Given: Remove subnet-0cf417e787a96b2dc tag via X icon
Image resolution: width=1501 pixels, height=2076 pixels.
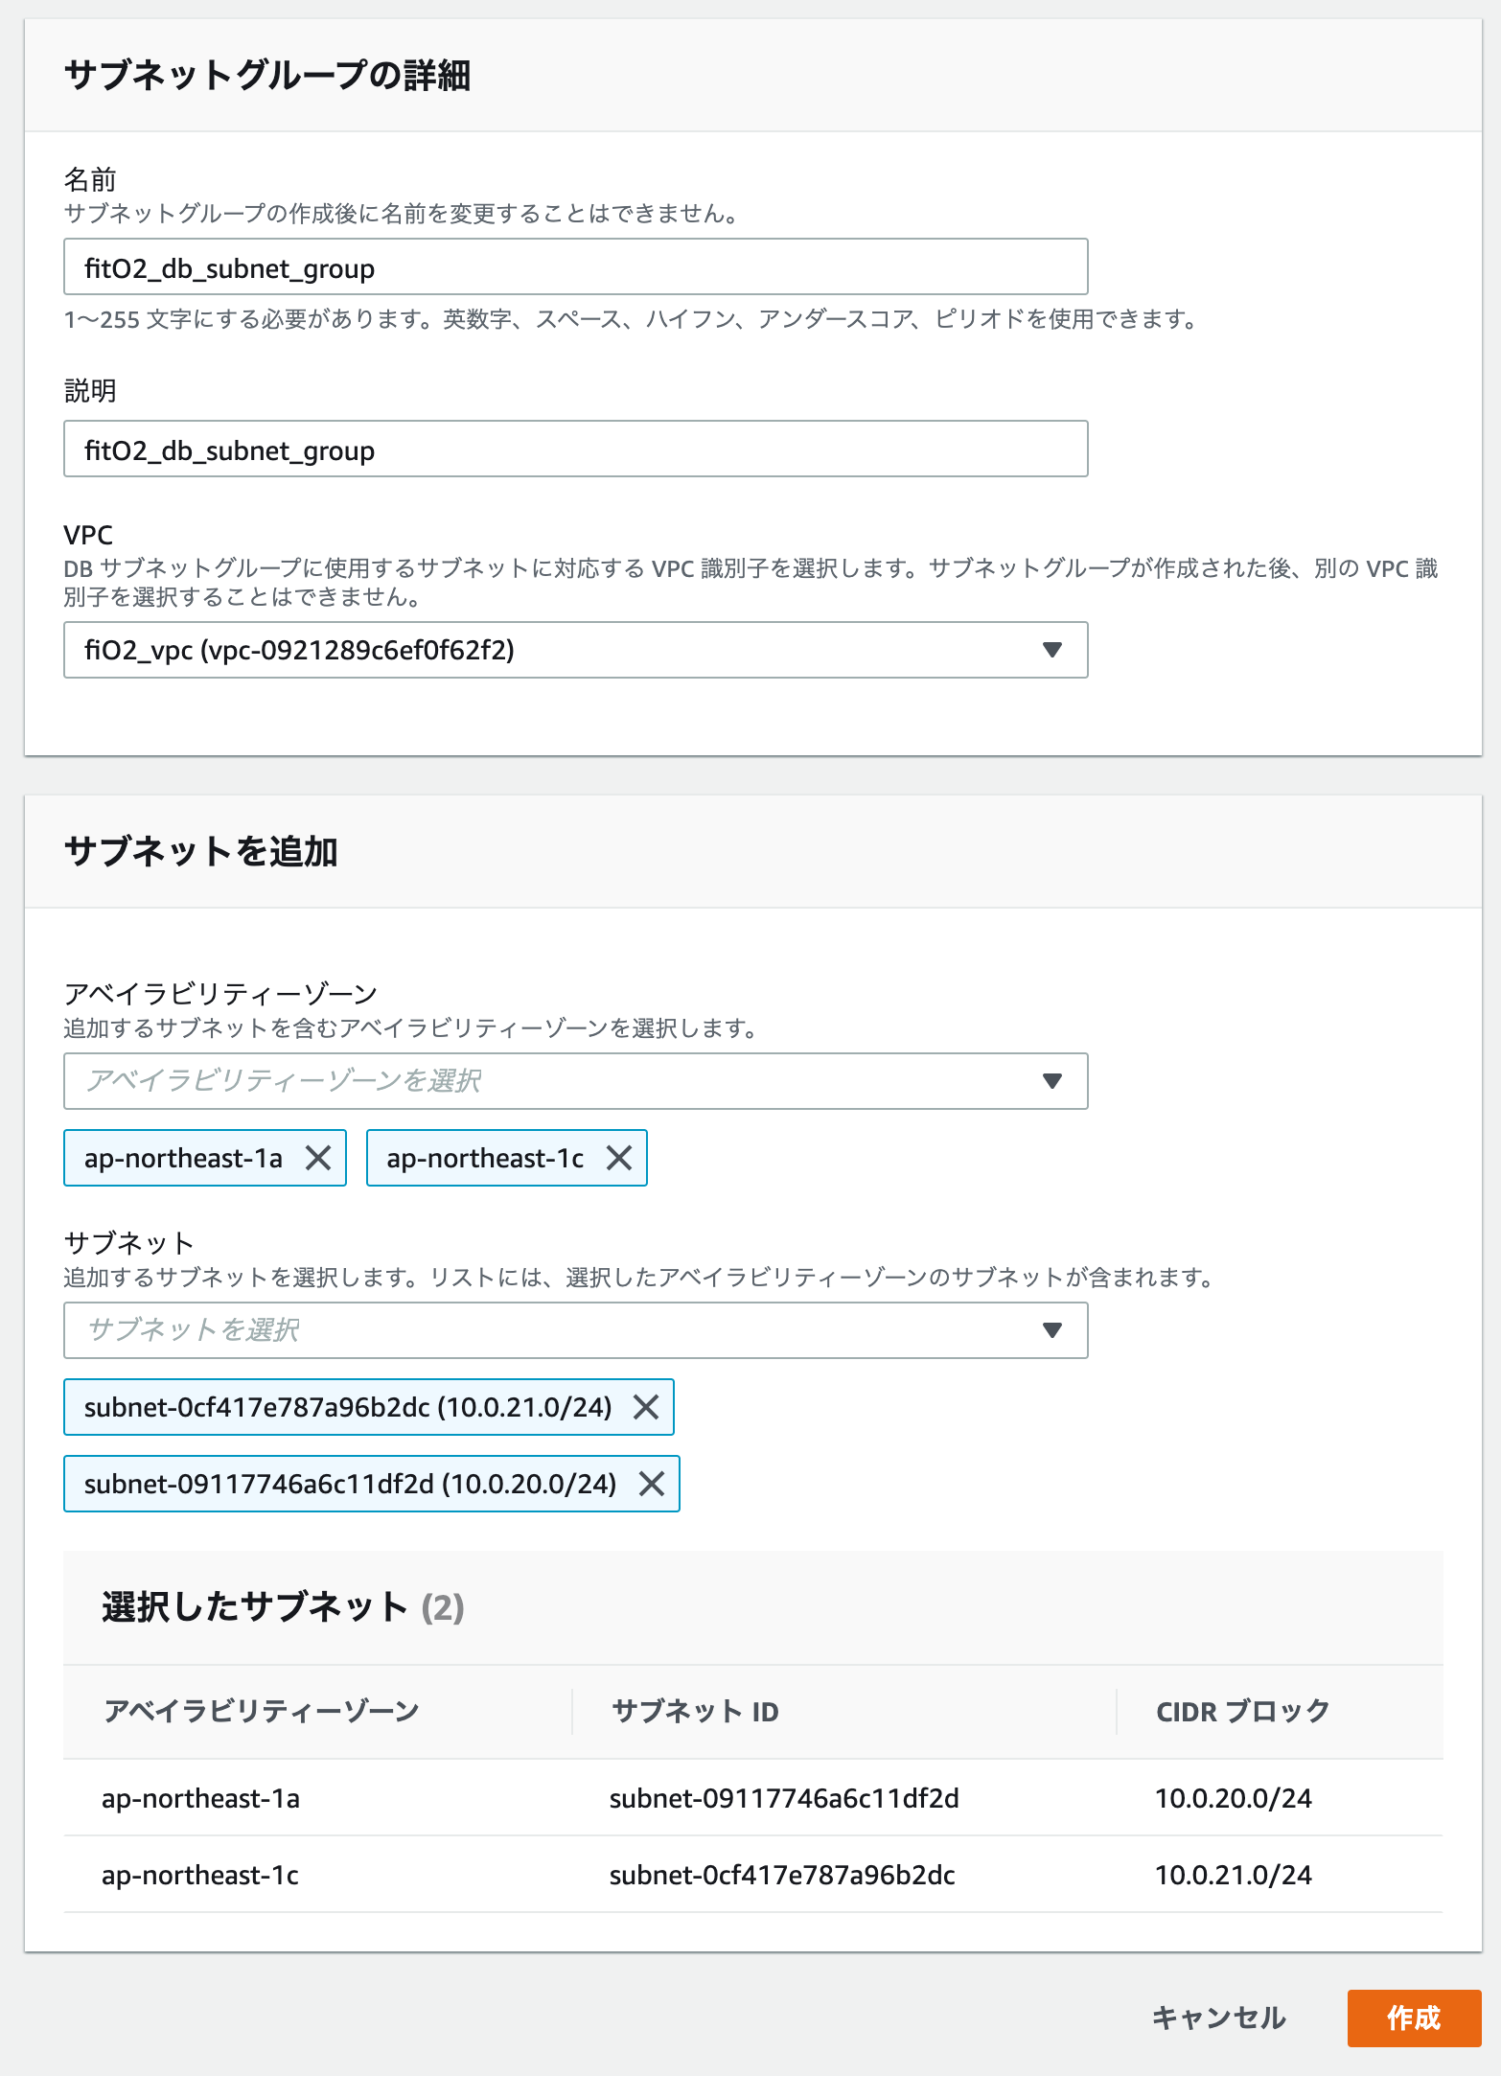Looking at the screenshot, I should (646, 1407).
